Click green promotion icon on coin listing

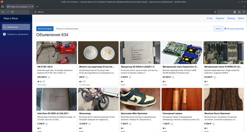pyautogui.click(x=84, y=82)
